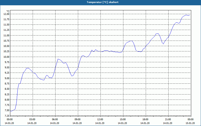Select the 11,50 temperature axis label
This screenshot has height=126, width=201.
[7, 25]
